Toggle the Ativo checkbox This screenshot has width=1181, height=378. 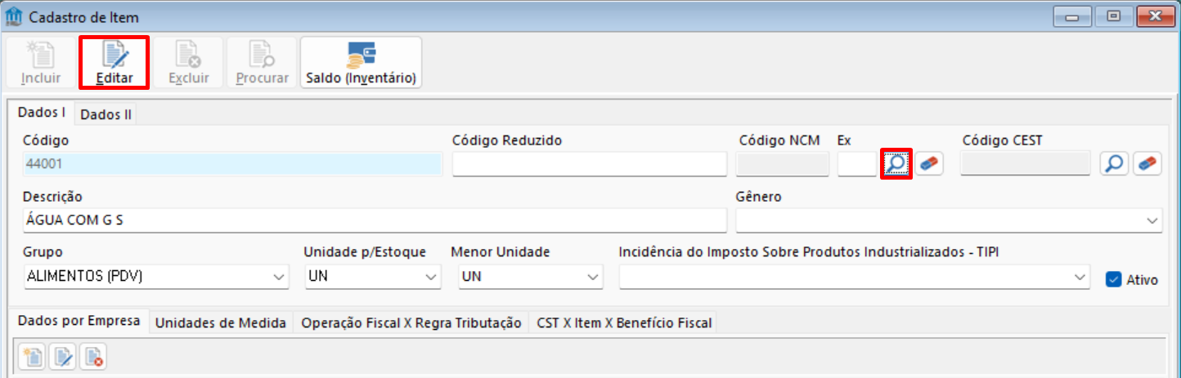click(x=1112, y=279)
